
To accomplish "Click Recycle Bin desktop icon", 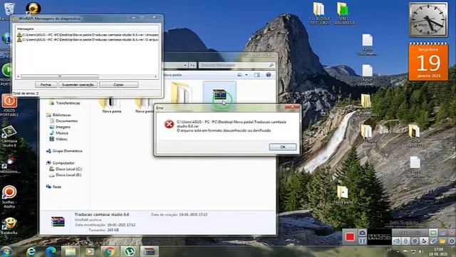I will click(9, 11).
